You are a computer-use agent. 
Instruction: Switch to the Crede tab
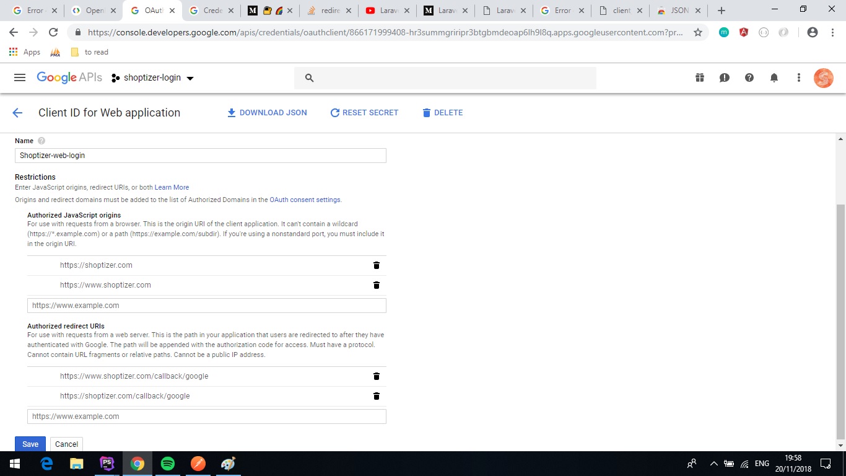(x=212, y=11)
